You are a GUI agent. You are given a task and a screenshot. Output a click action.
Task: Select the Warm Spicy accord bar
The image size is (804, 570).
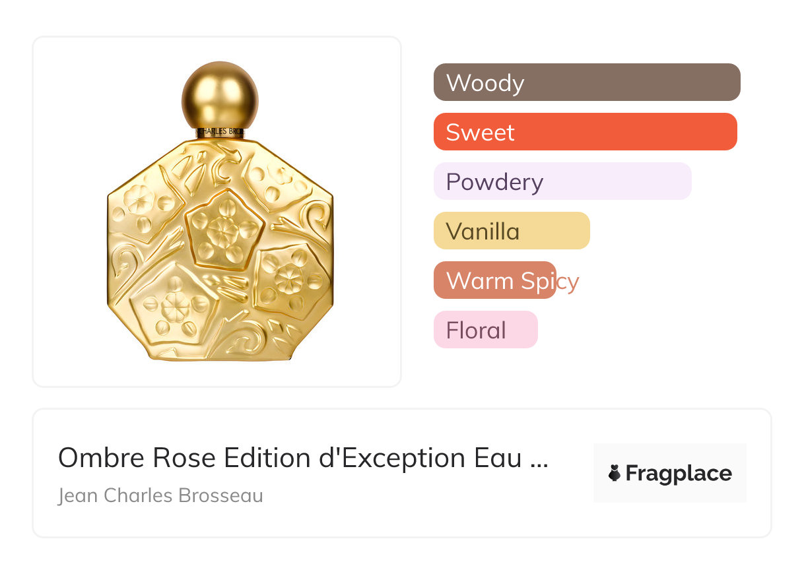pos(495,280)
